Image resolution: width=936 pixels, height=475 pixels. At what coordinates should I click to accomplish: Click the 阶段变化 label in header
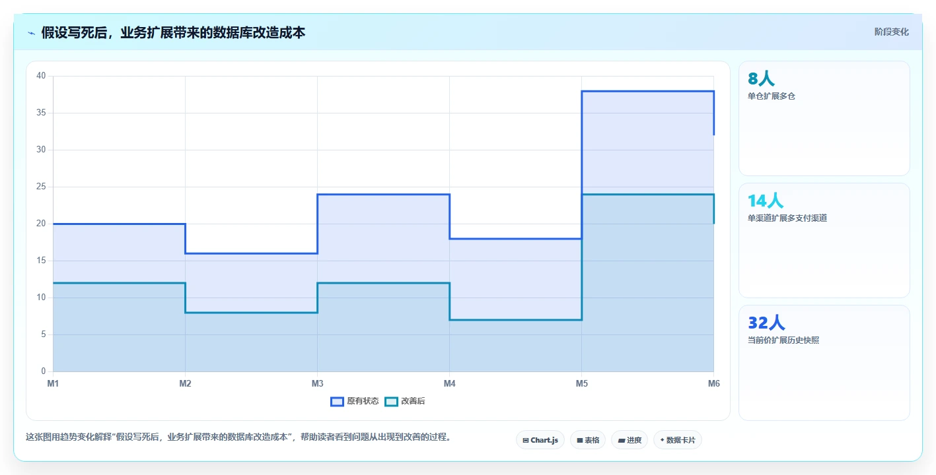coord(892,32)
